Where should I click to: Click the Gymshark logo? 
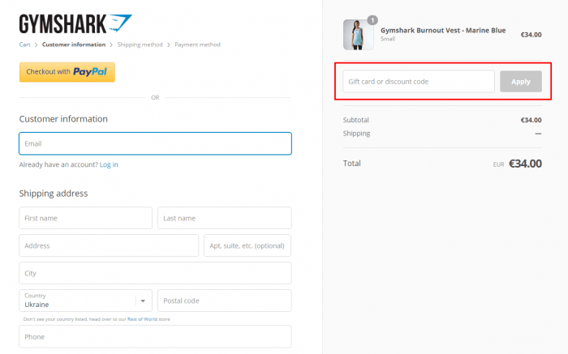[75, 23]
